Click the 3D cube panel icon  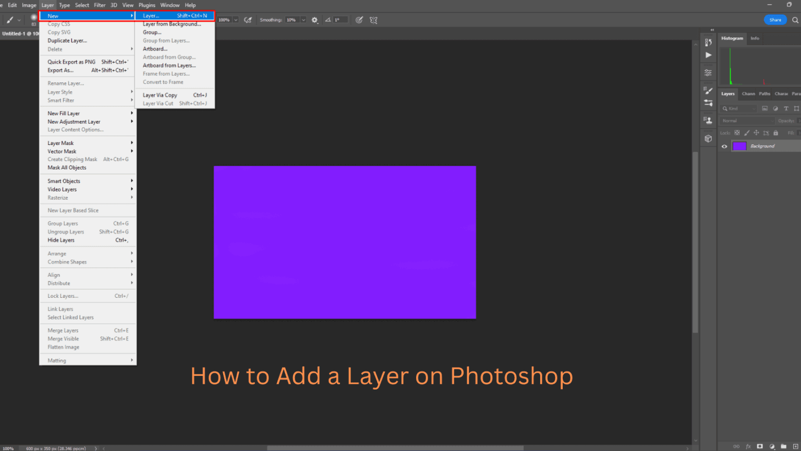pos(708,138)
